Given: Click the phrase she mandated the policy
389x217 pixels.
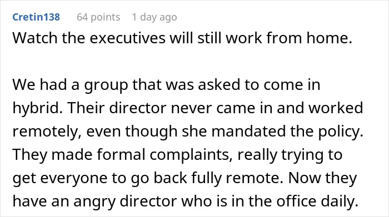Looking at the screenshot, I should pos(272,131).
